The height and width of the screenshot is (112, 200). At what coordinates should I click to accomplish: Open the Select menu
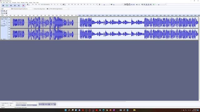click(x=7, y=2)
